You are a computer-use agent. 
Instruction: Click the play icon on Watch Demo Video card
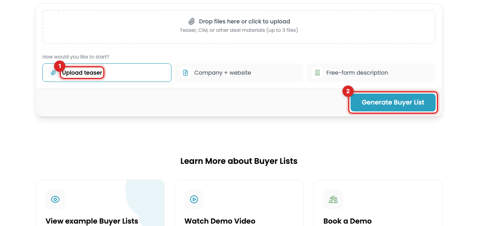(x=194, y=199)
